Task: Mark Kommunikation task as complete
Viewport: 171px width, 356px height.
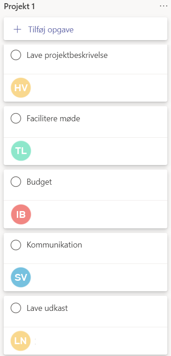Action: [16, 245]
